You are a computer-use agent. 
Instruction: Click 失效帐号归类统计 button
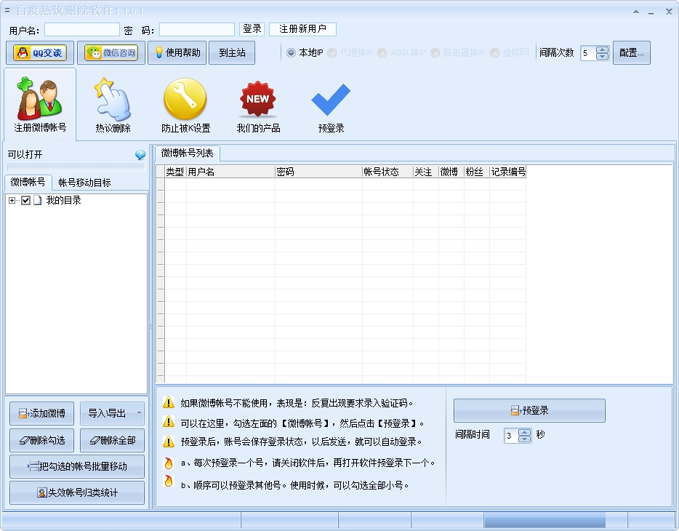77,492
